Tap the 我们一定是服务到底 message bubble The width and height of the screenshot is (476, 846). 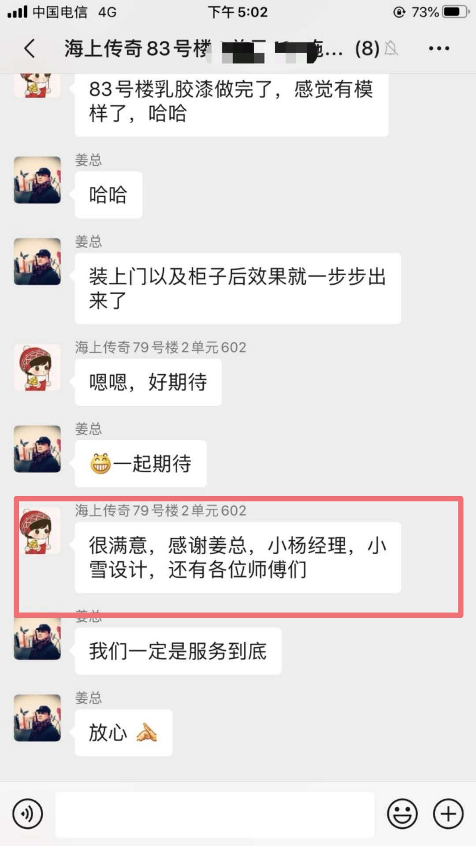click(178, 651)
